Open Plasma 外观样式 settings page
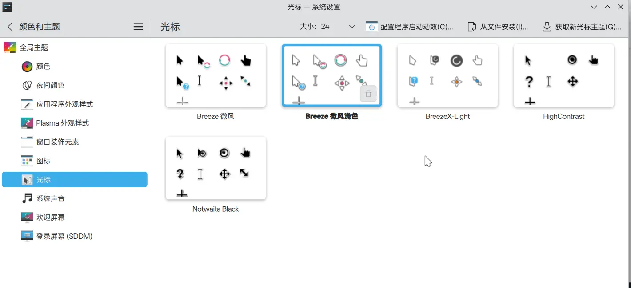 point(75,123)
